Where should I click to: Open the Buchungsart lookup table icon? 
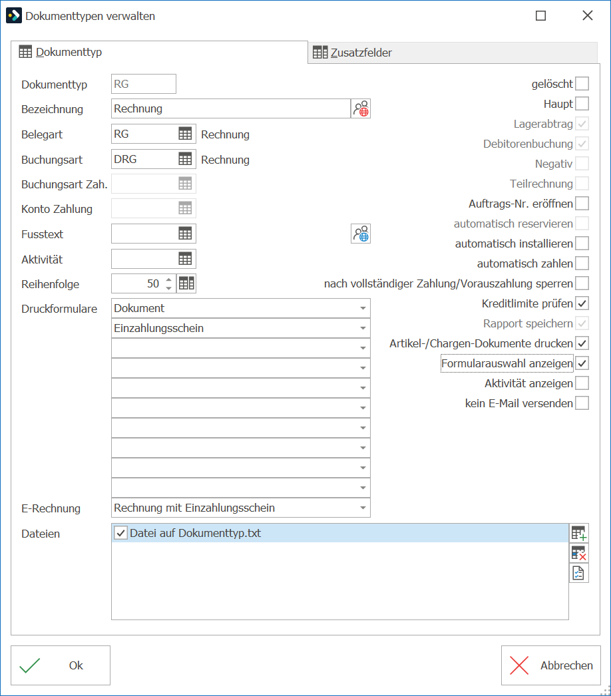point(185,159)
